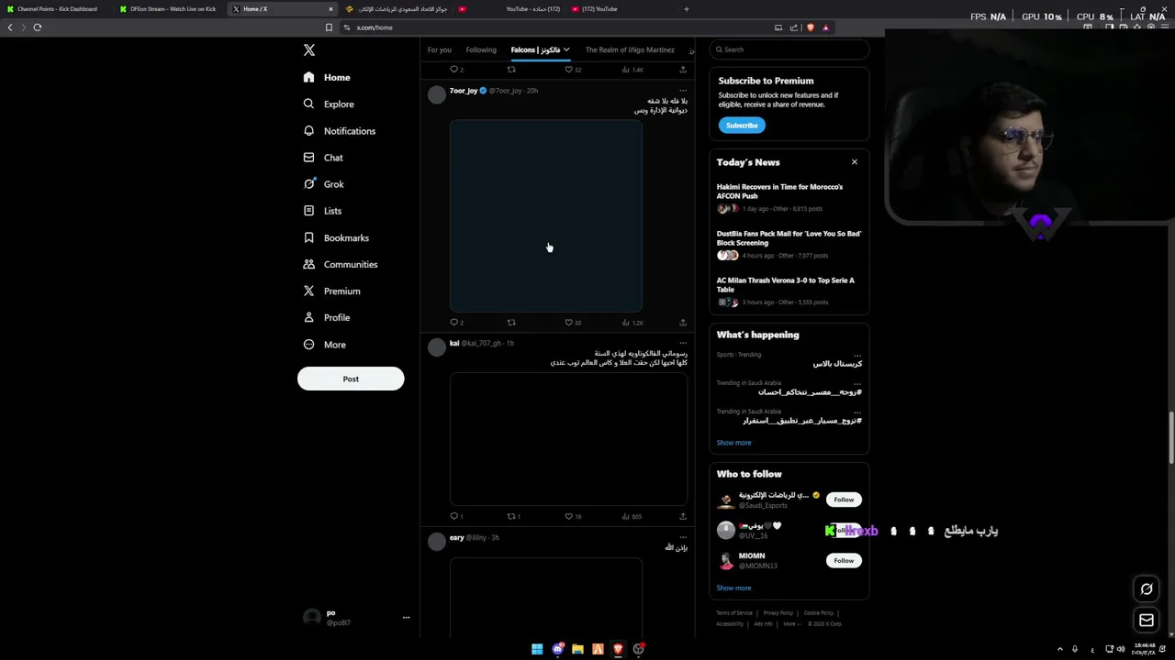This screenshot has height=660, width=1175.
Task: Switch to Channel Points Kick Dashboard tab
Action: pos(55,9)
